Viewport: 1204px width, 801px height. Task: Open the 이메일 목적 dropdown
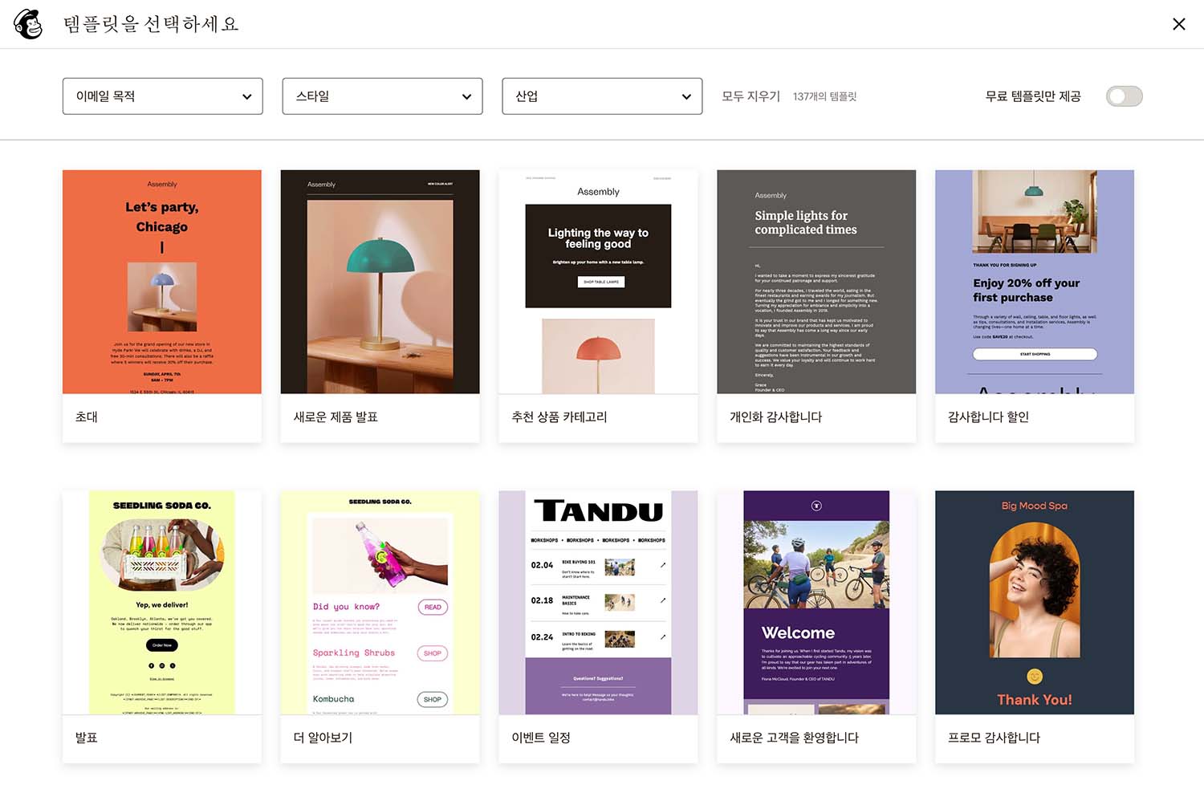pyautogui.click(x=163, y=96)
